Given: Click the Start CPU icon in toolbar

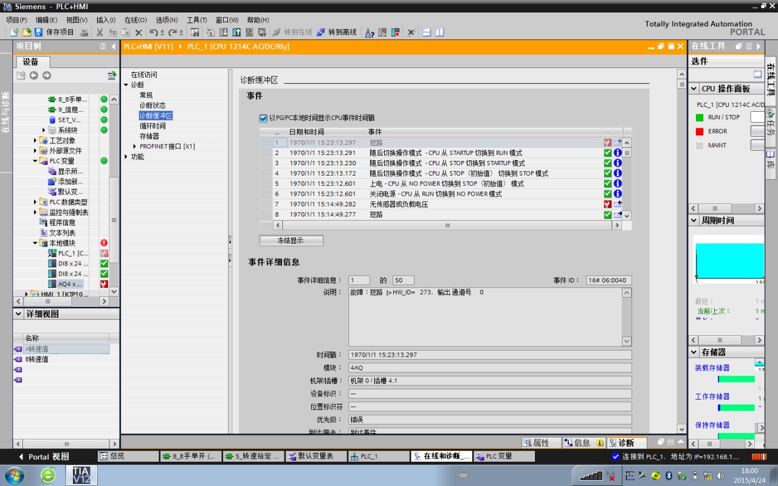Looking at the screenshot, I should tap(382, 32).
